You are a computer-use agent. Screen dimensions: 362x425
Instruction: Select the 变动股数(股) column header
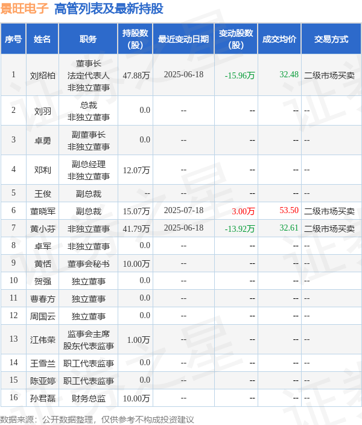[236, 39]
